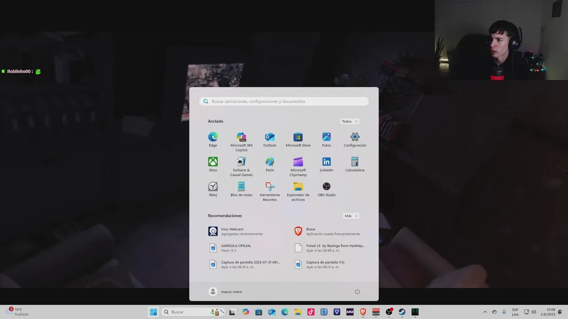Open Brave browser on the taskbar
568x319 pixels.
pyautogui.click(x=363, y=312)
